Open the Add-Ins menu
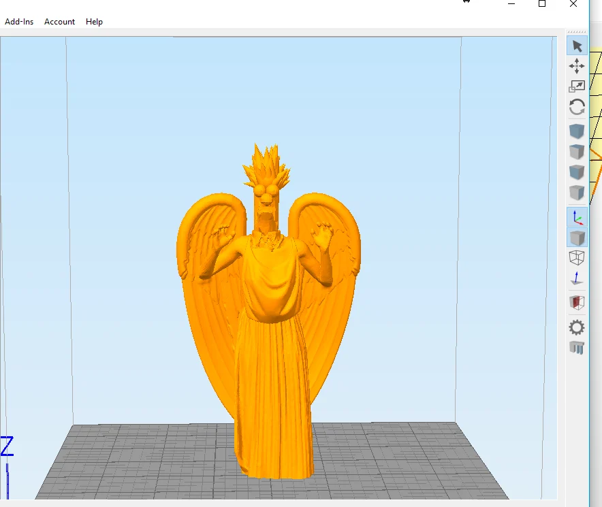 pos(19,22)
